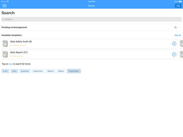This screenshot has height=137, width=183.
Task: Click the 'tags' link in hint text
Action: coord(11,64)
